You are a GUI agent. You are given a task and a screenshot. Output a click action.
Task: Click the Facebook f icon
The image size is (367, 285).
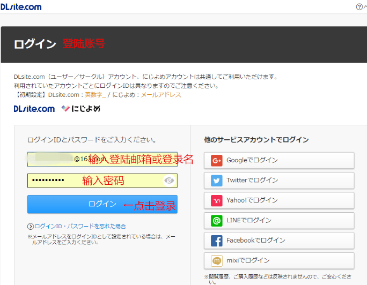click(x=217, y=241)
